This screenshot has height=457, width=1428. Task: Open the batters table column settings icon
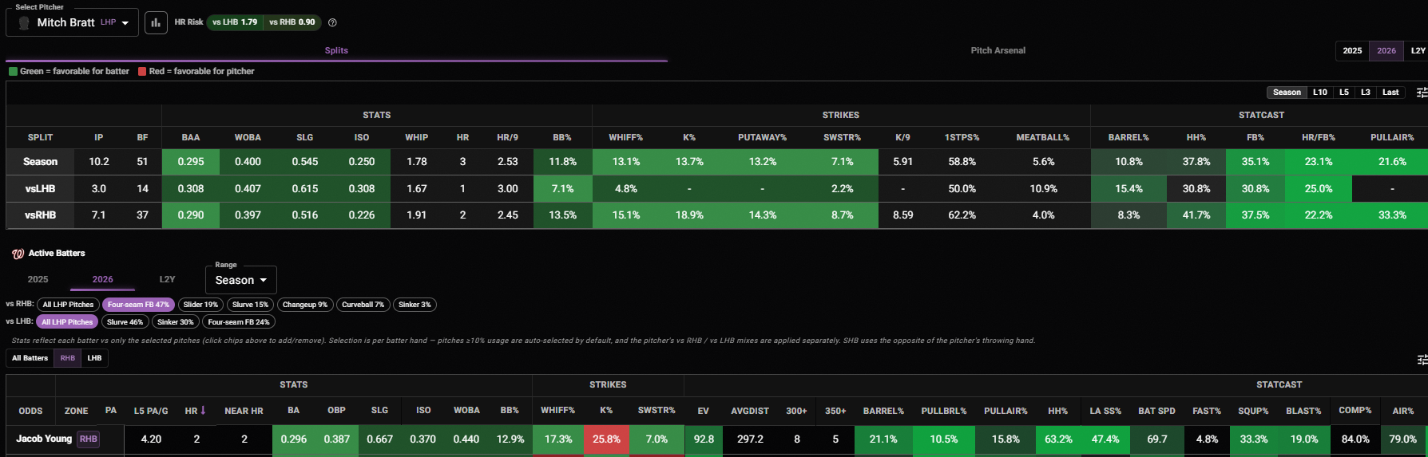[x=1422, y=360]
